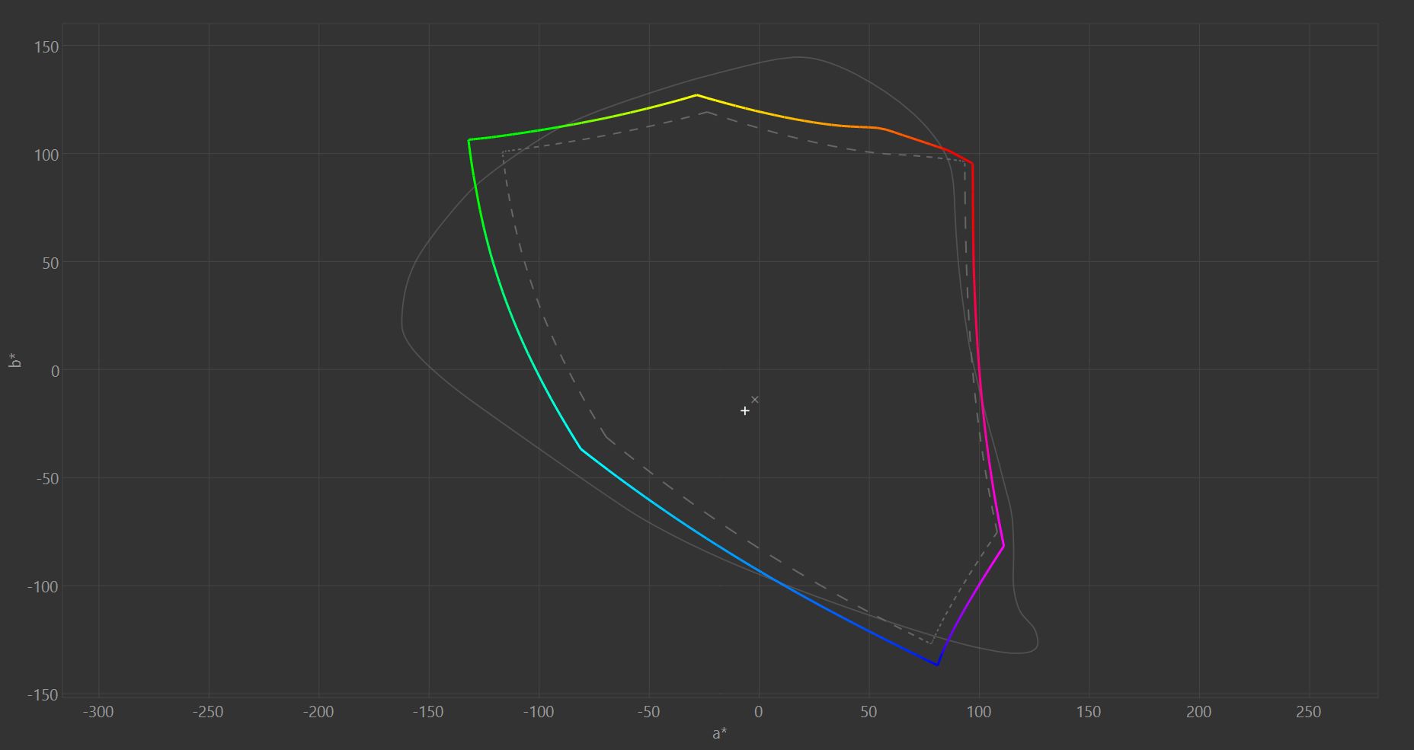Screen dimensions: 1414x750
Task: Select the -200 tick on the a* axis
Action: coord(318,712)
